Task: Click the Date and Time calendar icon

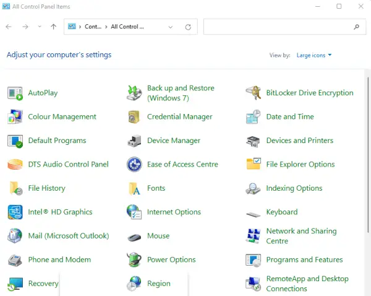Action: (253, 117)
